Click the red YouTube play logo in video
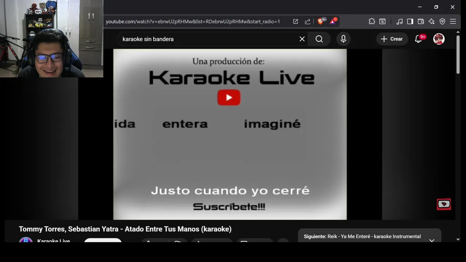 coord(229,98)
